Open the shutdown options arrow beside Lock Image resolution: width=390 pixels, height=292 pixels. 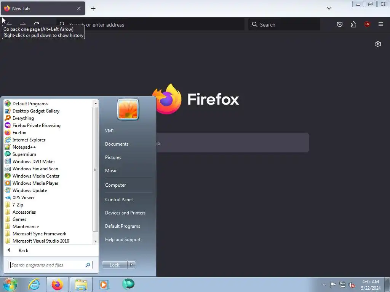click(131, 265)
